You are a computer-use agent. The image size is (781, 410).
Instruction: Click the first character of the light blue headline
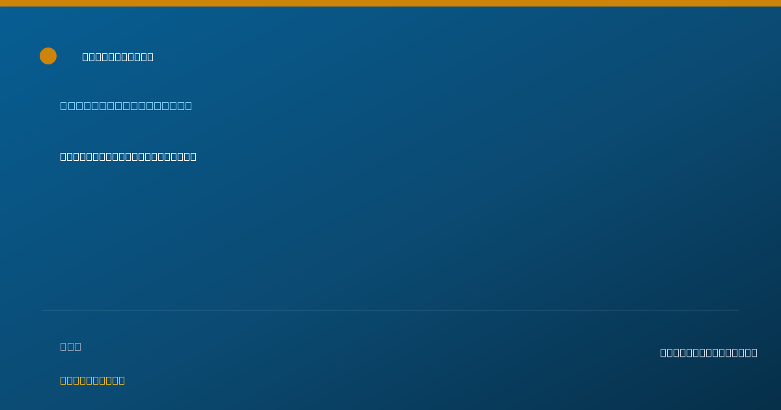click(64, 105)
